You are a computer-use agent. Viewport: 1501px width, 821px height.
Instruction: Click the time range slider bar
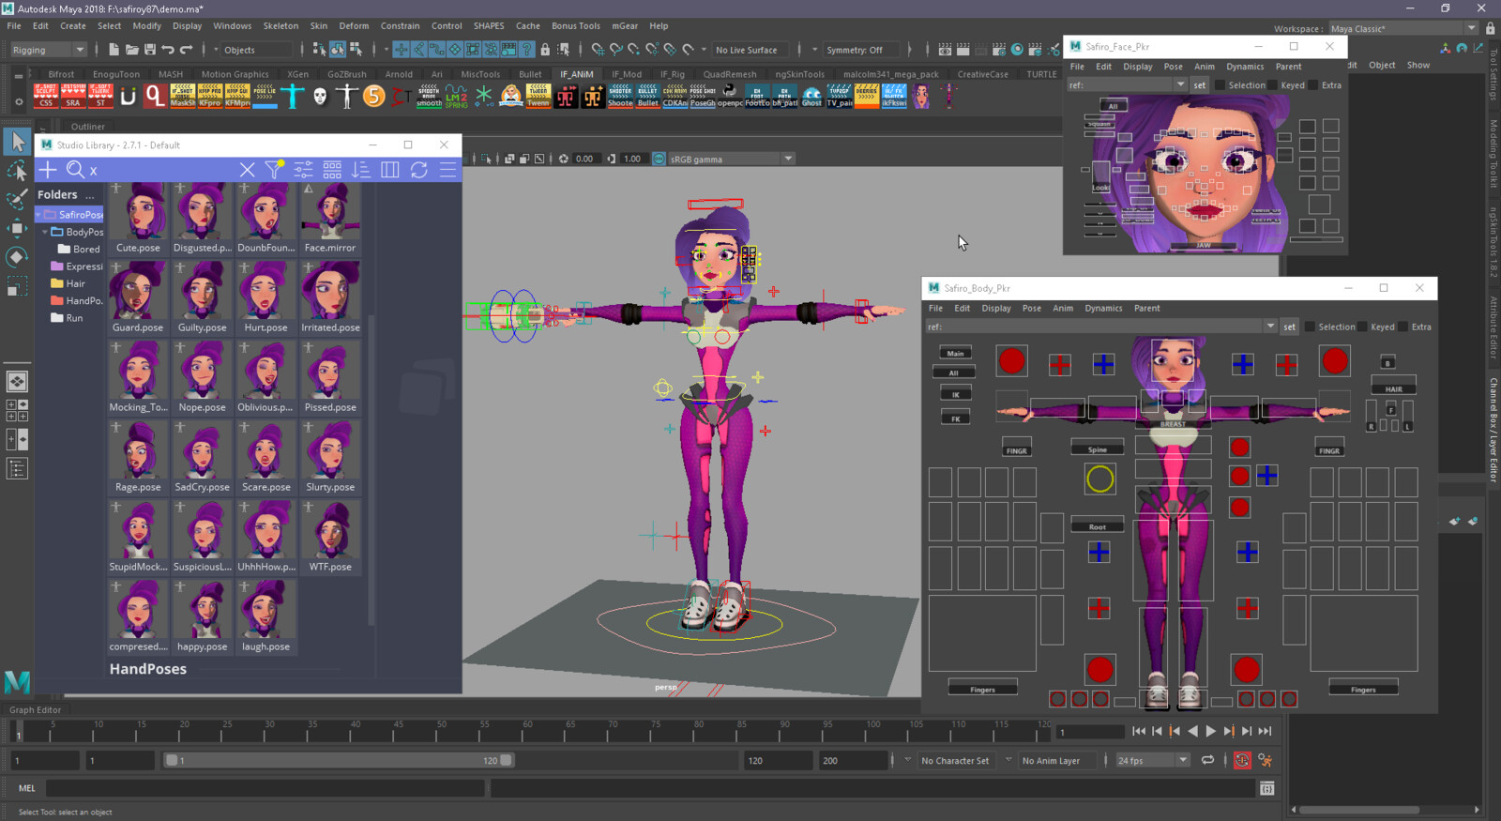point(339,760)
